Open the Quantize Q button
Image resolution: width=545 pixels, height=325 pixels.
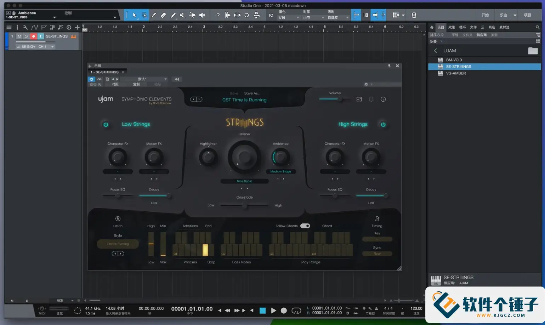tap(247, 15)
